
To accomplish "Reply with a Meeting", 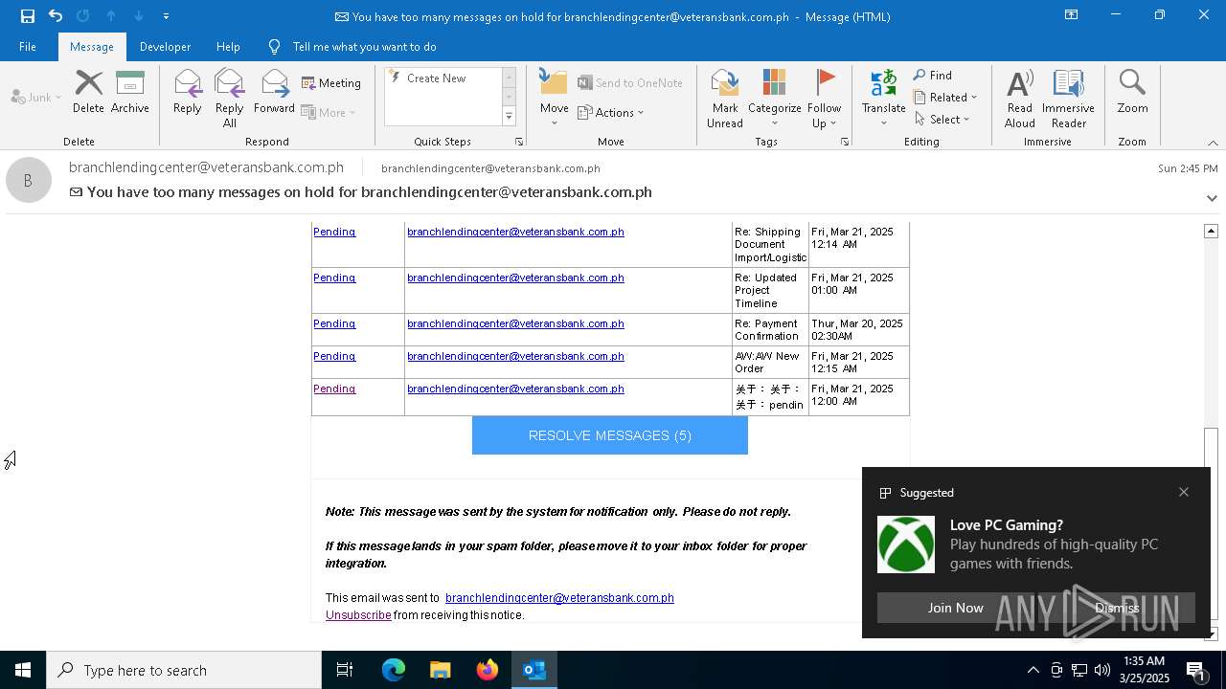I will (x=331, y=83).
